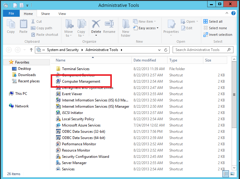Collapse the ribbon with the chevron
The height and width of the screenshot is (179, 240).
tap(227, 13)
